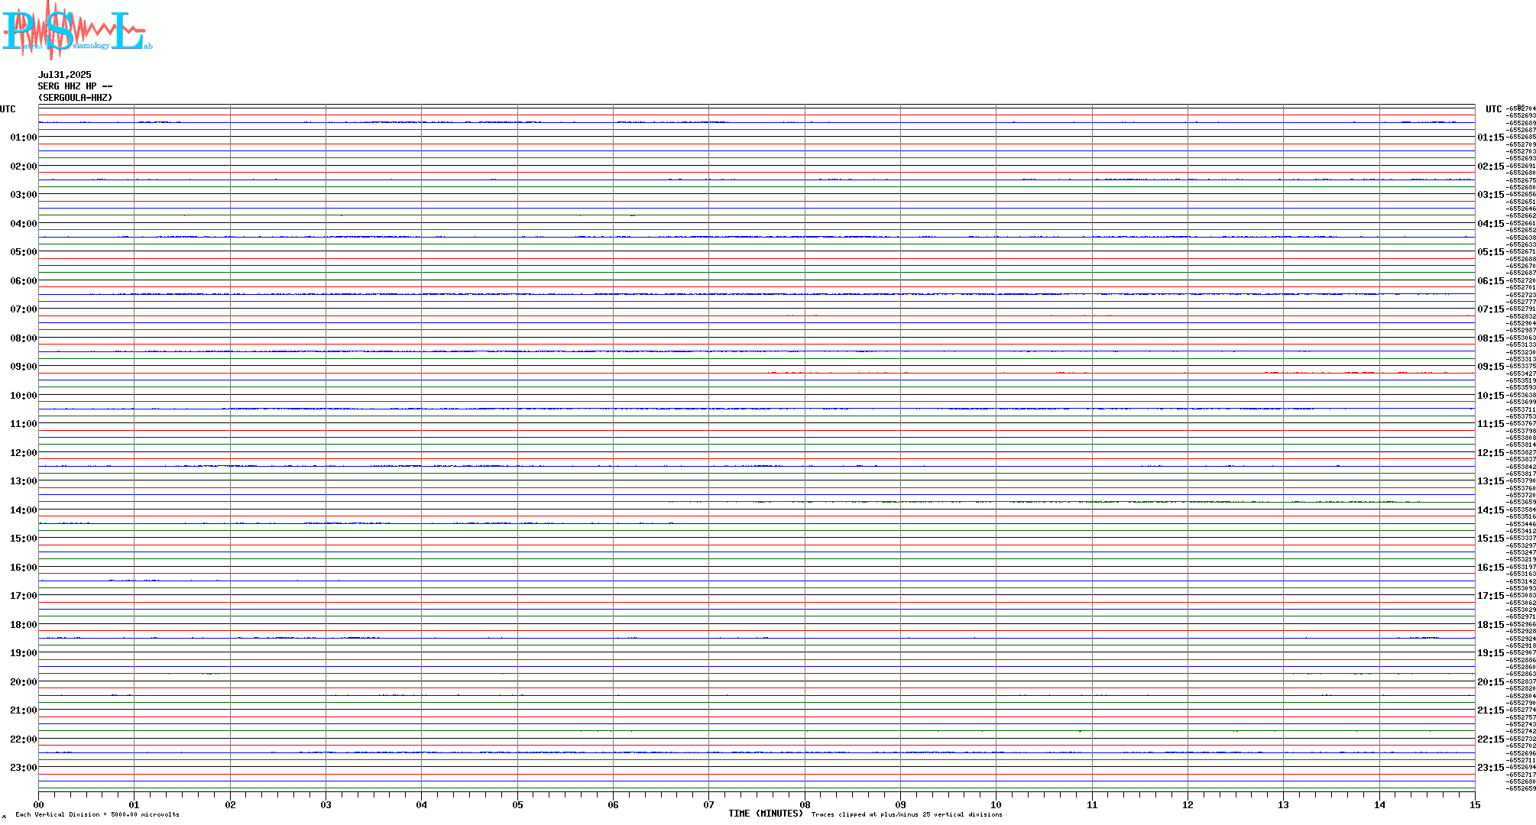This screenshot has height=825, width=1536.
Task: Select the 19:15 right-axis label
Action: click(1491, 653)
